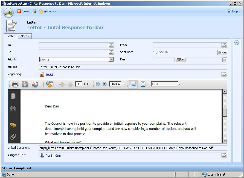Viewport: 244px width, 178px height.
Task: Expand the Priority dropdown
Action: tap(111, 60)
